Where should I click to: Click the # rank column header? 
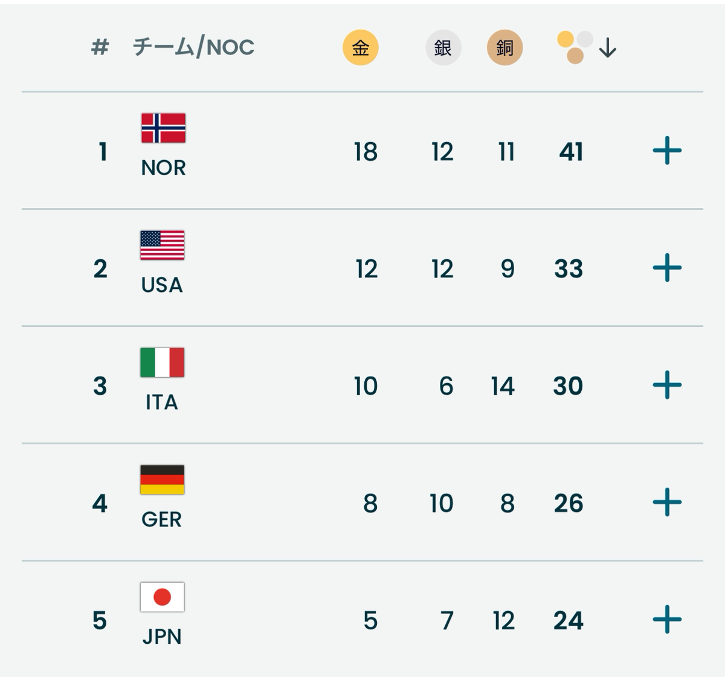[100, 47]
